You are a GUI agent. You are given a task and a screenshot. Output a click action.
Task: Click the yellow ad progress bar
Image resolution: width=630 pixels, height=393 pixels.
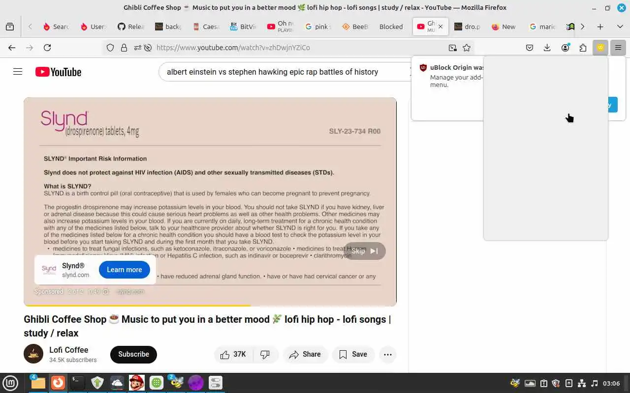pos(137,306)
